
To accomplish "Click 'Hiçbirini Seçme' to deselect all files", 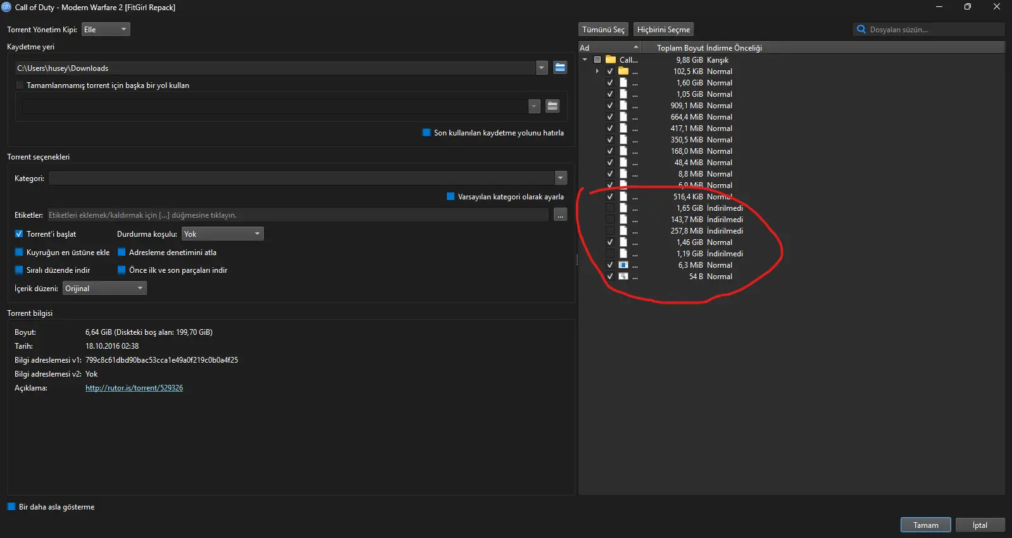I will click(x=663, y=29).
